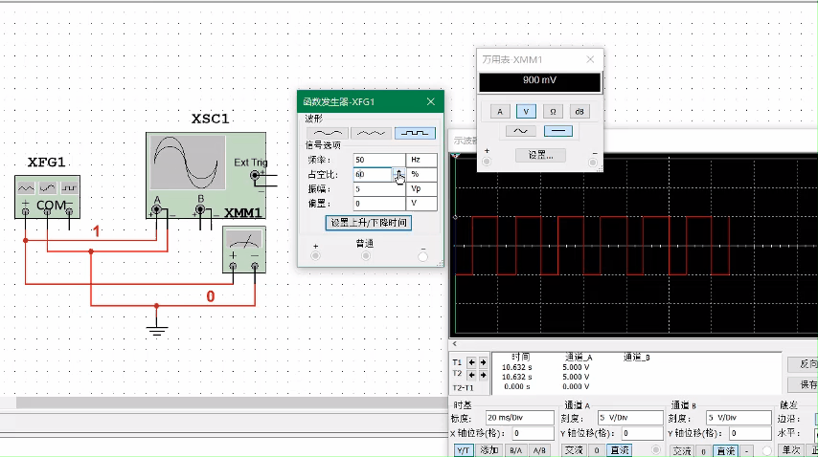This screenshot has width=818, height=457.
Task: Select triangle waveform in function generator
Action: coord(371,133)
